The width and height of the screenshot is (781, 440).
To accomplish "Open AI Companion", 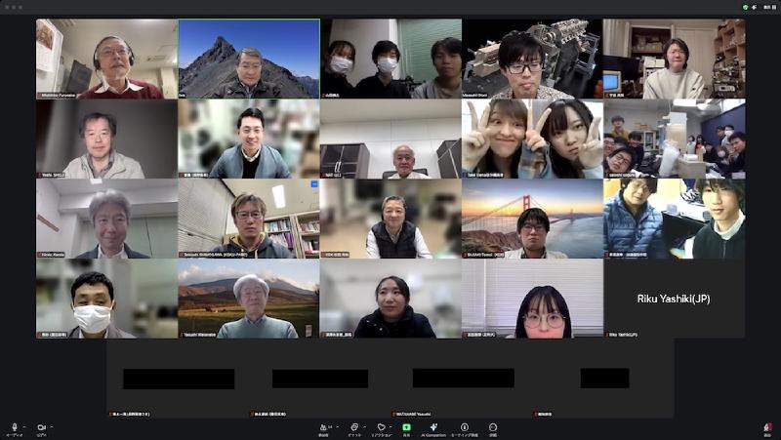I will pos(434,428).
